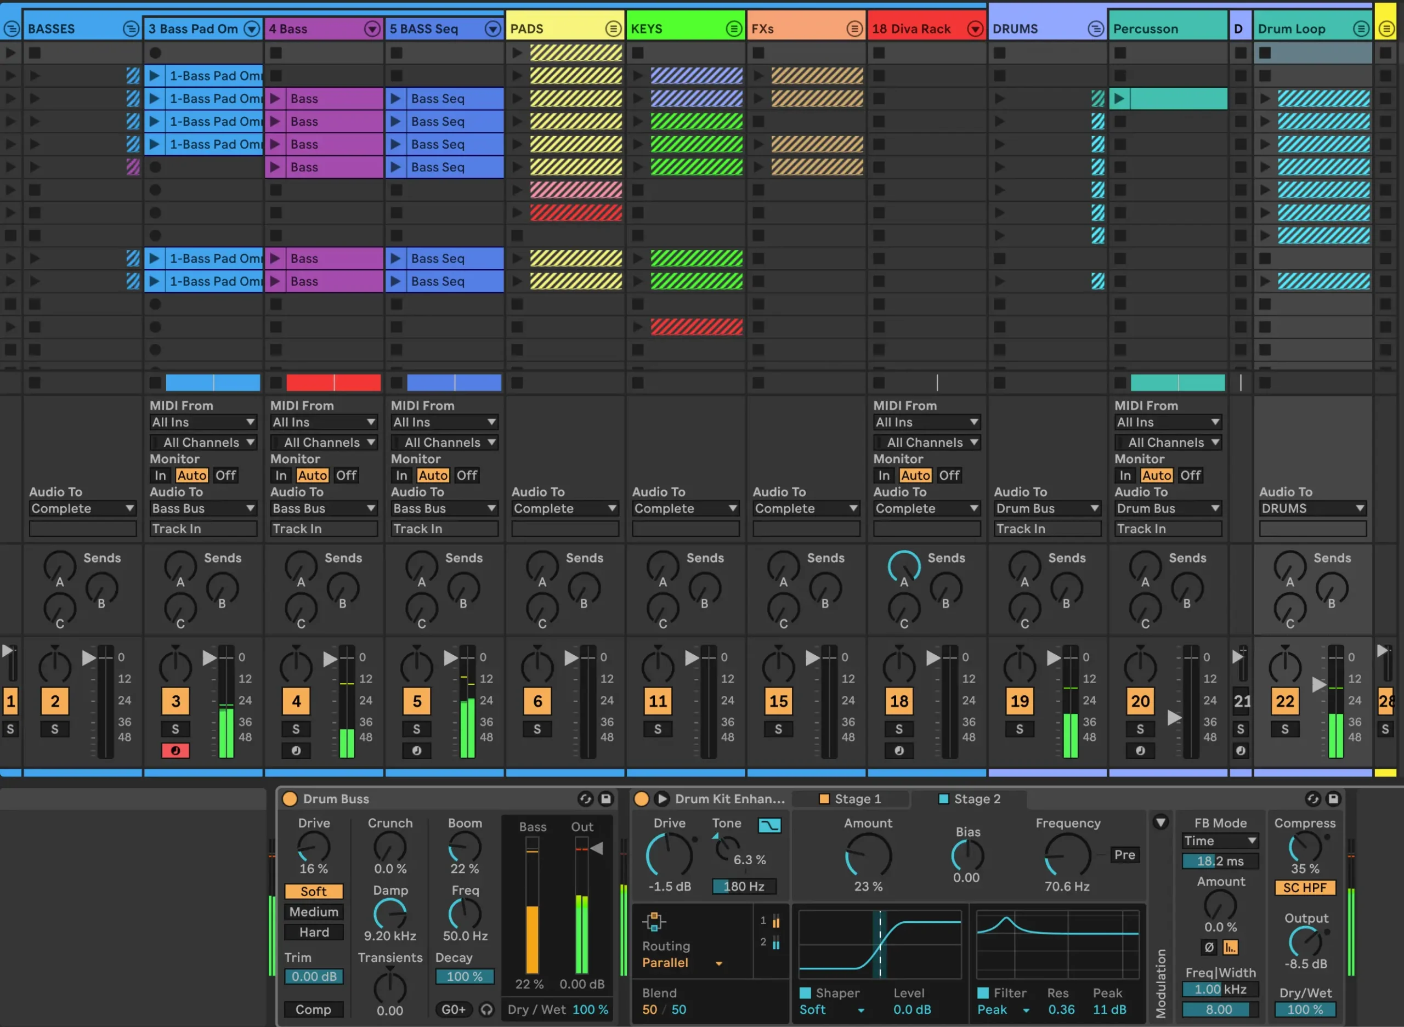Viewport: 1404px width, 1027px height.
Task: Click Drum Buss save preset icon
Action: pos(605,799)
